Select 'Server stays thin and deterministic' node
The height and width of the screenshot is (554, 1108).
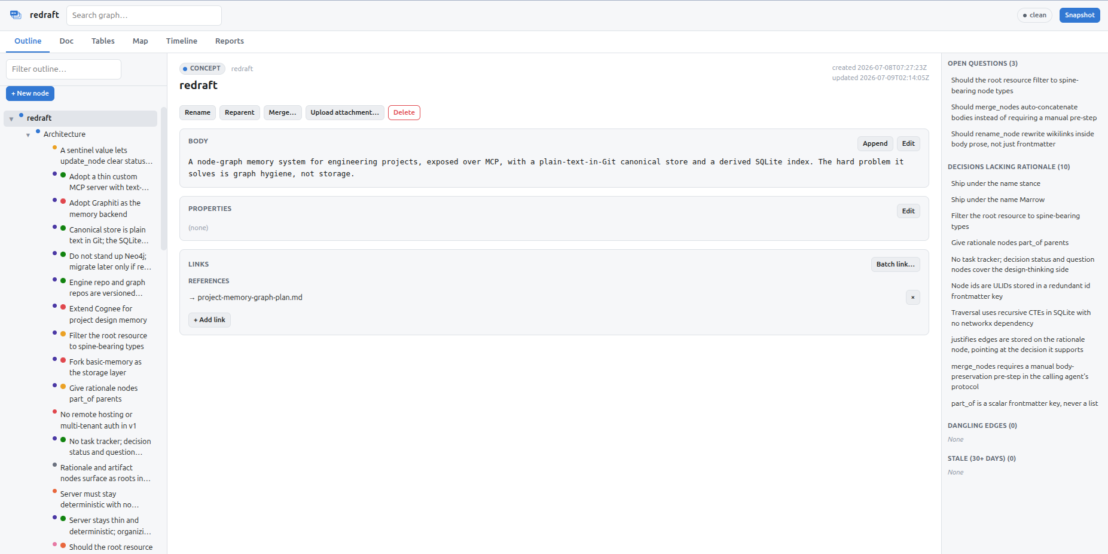[x=110, y=526]
